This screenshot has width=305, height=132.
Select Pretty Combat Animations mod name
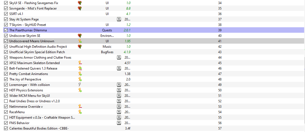(28, 74)
